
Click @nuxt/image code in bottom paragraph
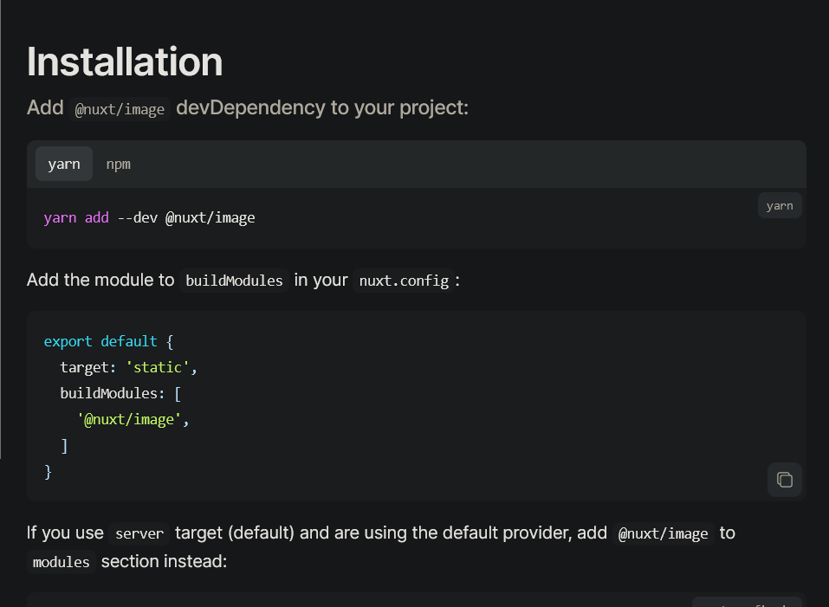click(x=663, y=533)
